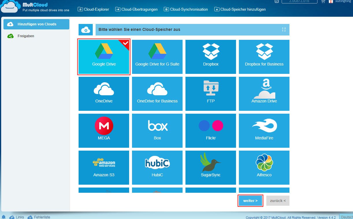Click the zurück button

click(x=278, y=201)
